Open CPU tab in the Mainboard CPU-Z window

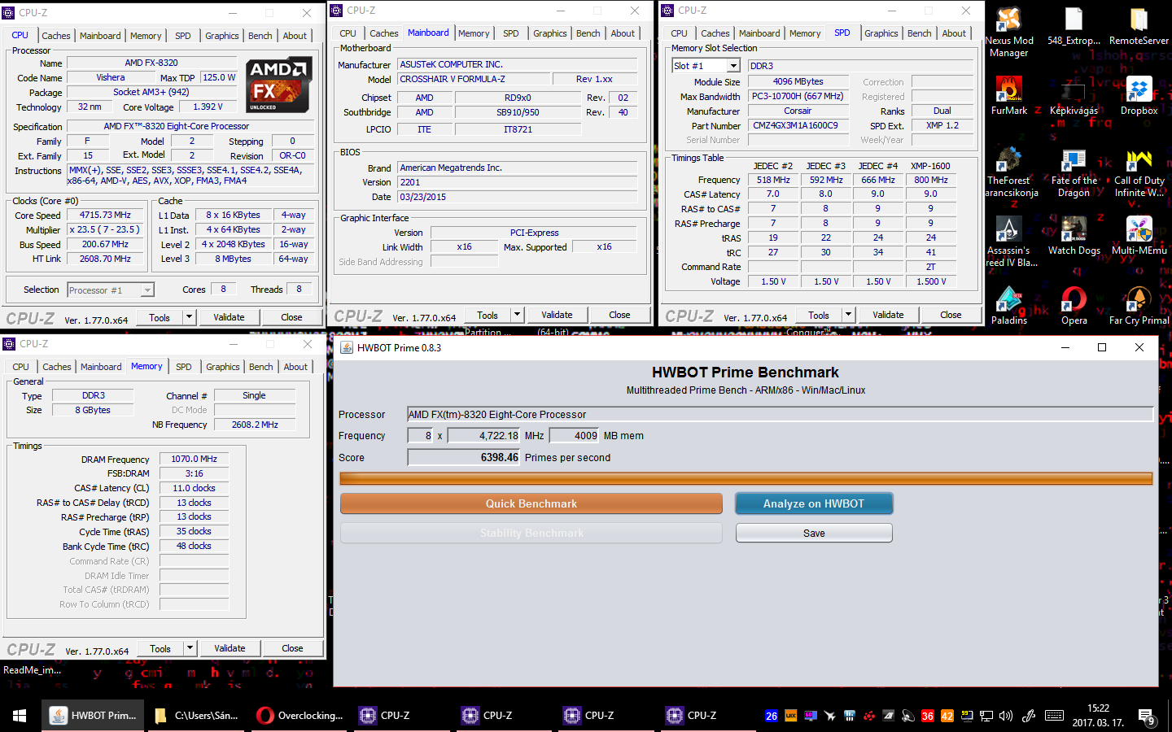pos(348,33)
